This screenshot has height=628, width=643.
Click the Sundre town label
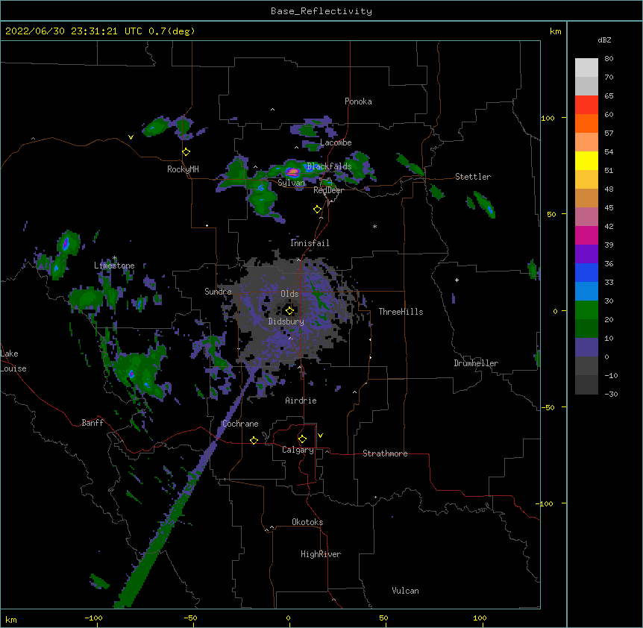coord(218,292)
